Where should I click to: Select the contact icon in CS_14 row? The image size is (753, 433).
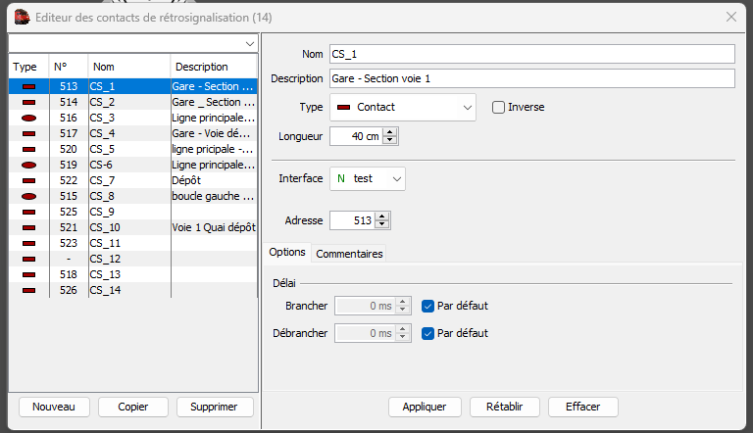click(28, 290)
